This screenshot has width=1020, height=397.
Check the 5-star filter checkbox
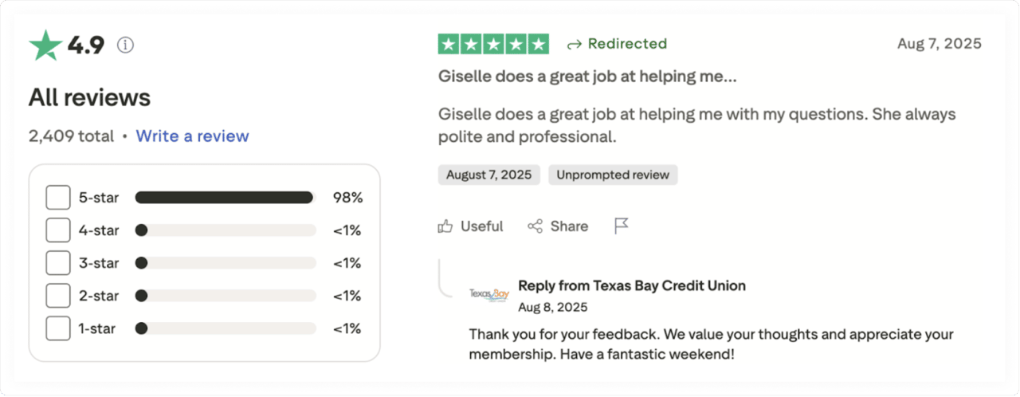coord(58,198)
